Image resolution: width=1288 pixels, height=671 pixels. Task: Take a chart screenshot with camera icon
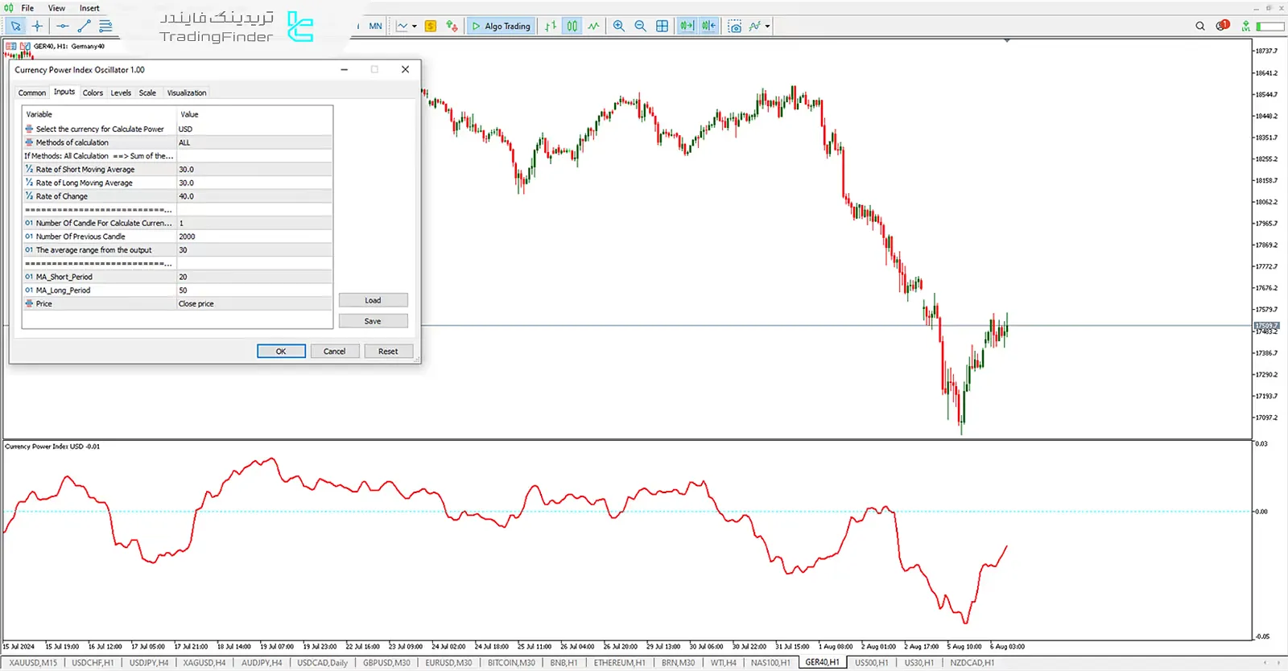[734, 27]
